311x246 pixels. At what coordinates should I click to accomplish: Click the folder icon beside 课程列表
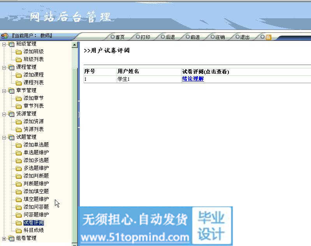tap(19, 83)
